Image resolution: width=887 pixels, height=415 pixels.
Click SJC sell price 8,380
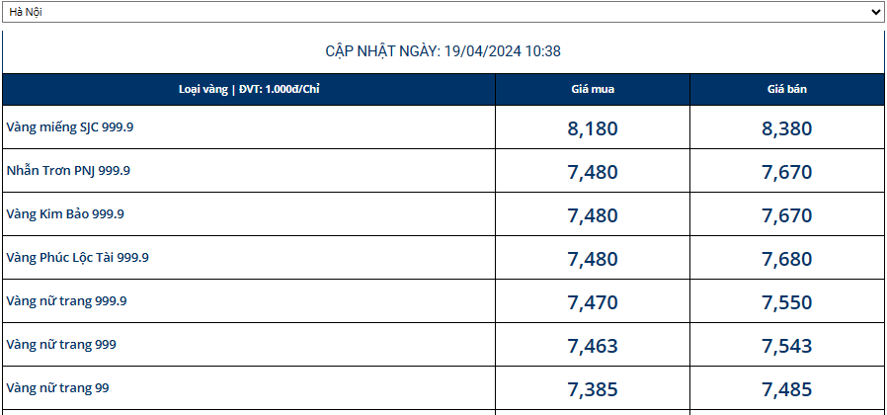pos(787,128)
